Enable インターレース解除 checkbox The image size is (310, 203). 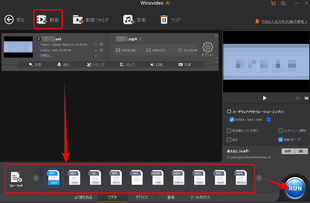coord(280,130)
